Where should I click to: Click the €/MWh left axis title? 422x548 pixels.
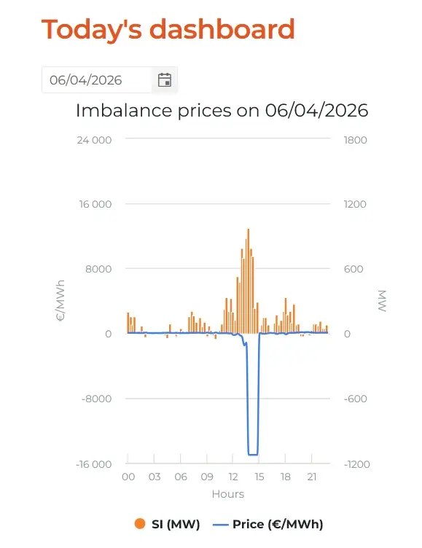click(x=60, y=300)
